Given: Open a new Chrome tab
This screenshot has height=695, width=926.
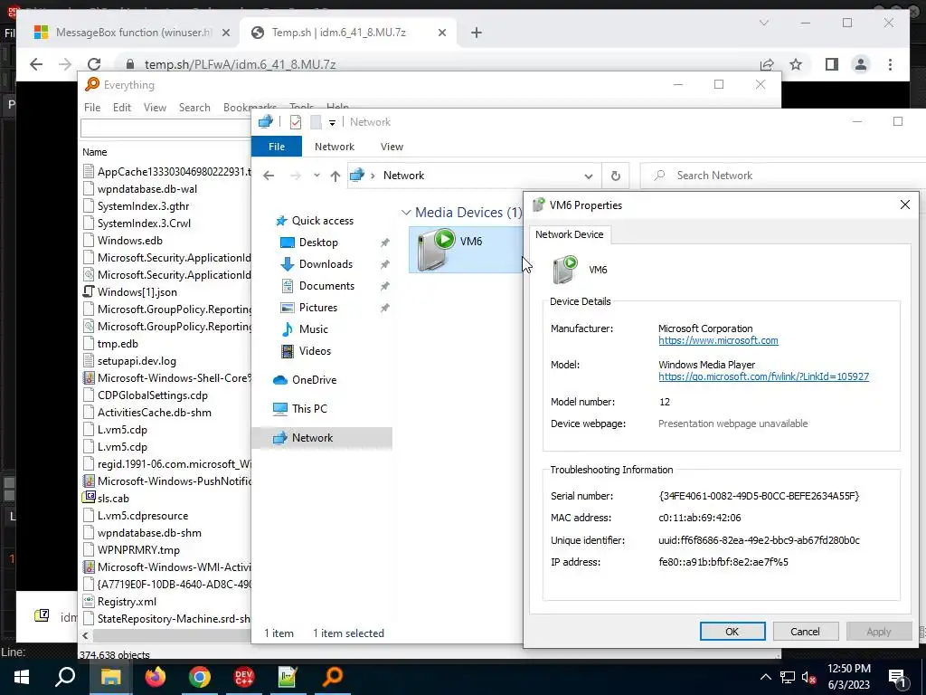Looking at the screenshot, I should pos(477,33).
